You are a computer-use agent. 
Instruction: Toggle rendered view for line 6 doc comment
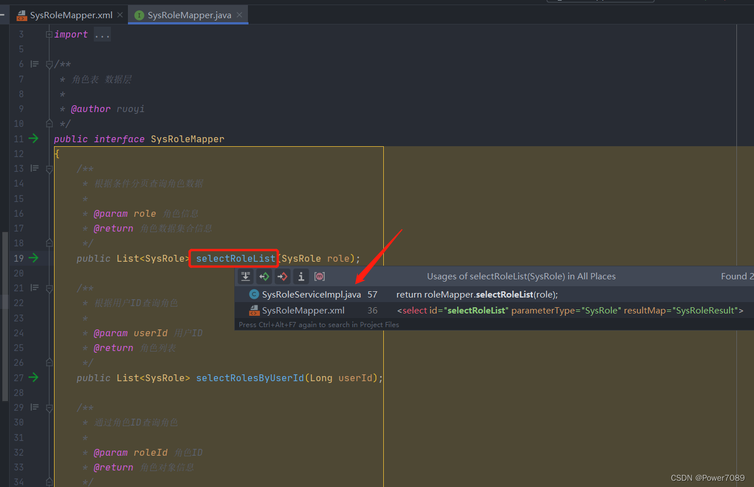pos(35,64)
